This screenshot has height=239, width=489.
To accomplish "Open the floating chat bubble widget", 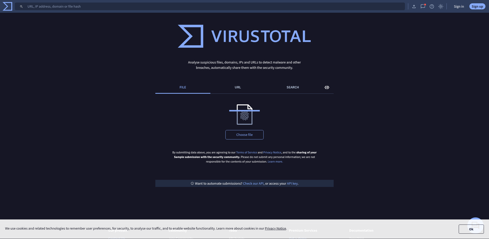I will pyautogui.click(x=475, y=225).
